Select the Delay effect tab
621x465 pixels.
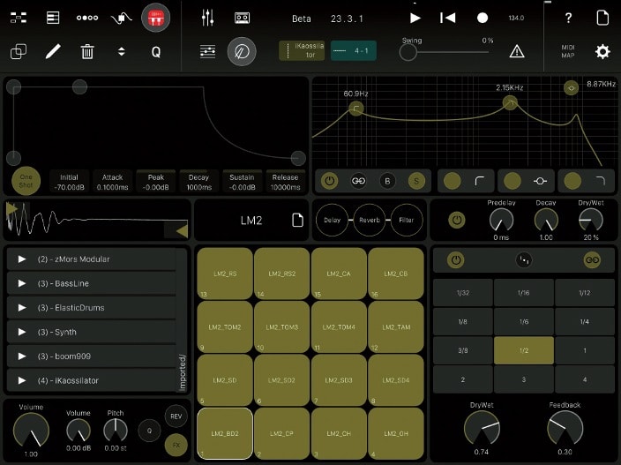[x=332, y=220]
